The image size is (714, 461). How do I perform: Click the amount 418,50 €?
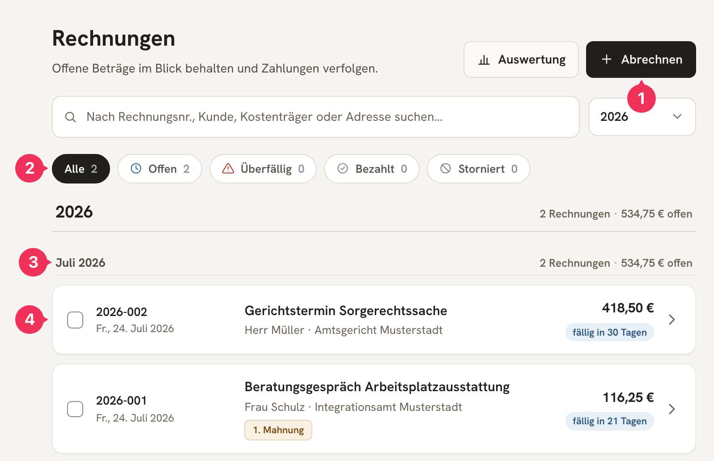(628, 308)
